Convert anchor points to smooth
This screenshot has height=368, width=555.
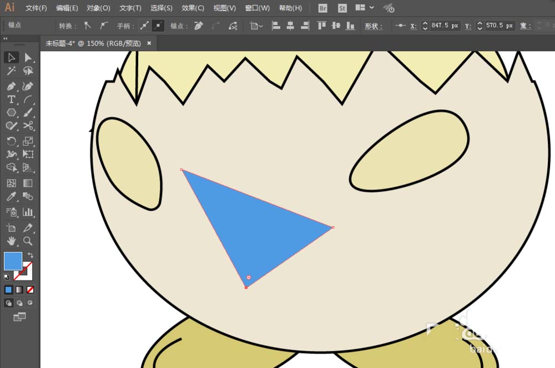click(104, 25)
